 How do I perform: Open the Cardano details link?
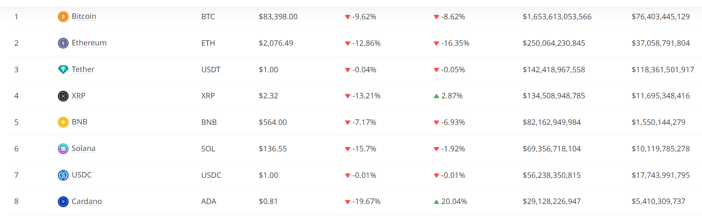(x=87, y=202)
